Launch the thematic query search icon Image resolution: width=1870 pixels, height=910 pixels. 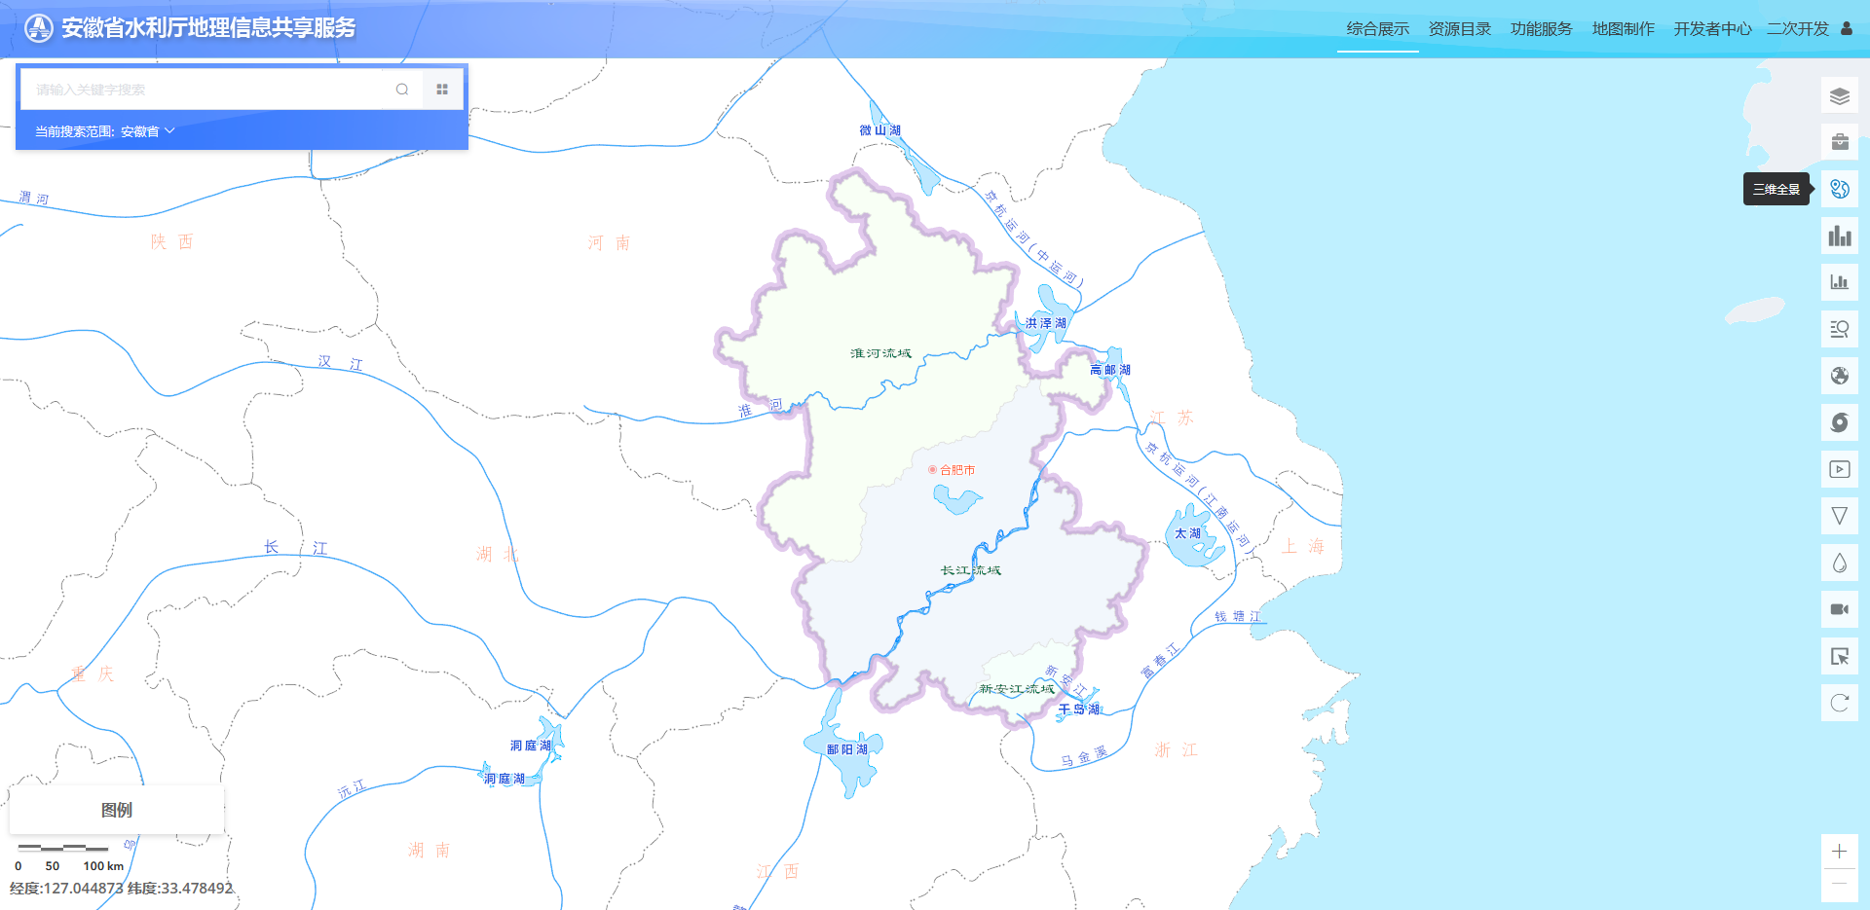(x=1840, y=328)
